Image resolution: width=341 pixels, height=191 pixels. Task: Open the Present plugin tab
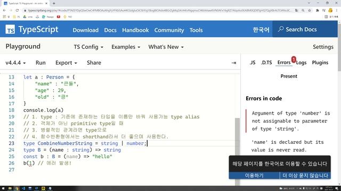[x=289, y=76]
